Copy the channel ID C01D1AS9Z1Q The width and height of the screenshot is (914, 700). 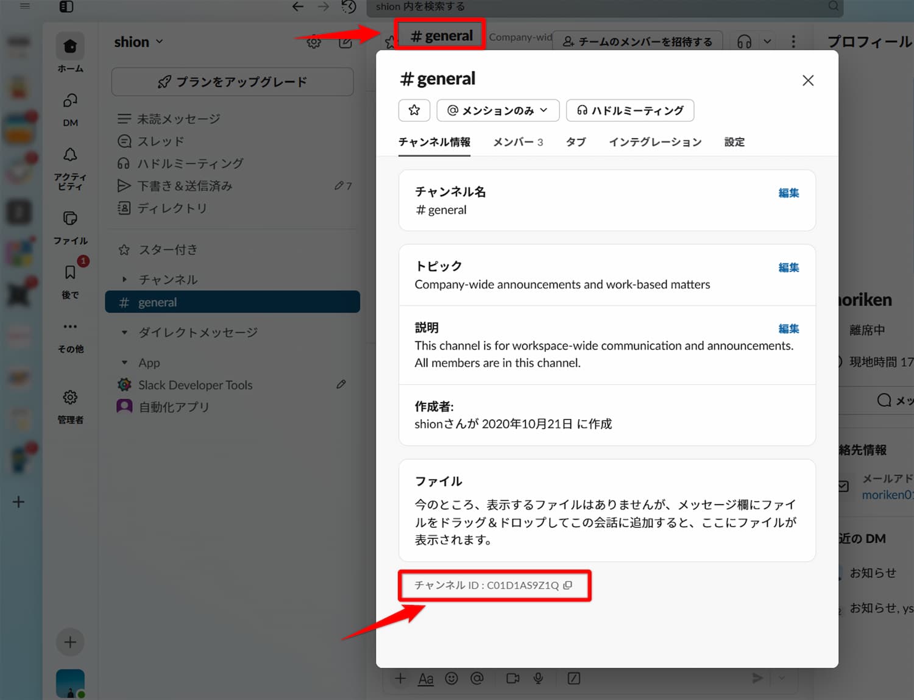569,585
